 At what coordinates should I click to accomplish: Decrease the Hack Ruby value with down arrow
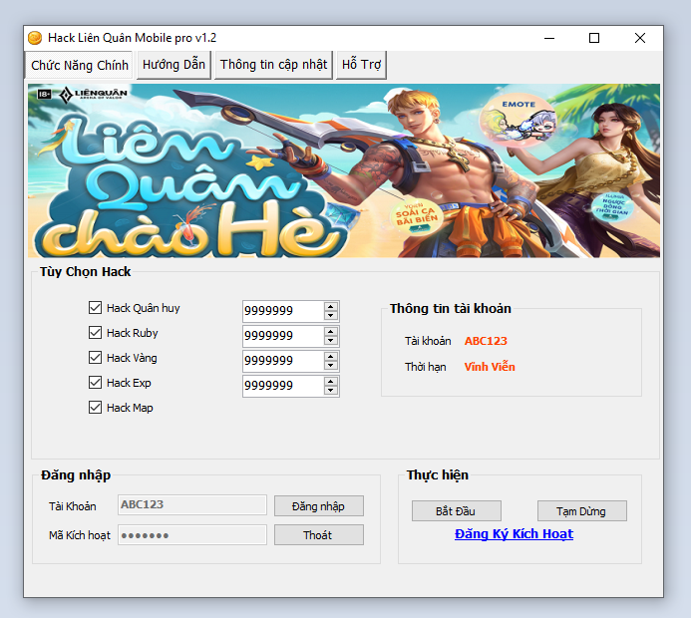[x=331, y=341]
